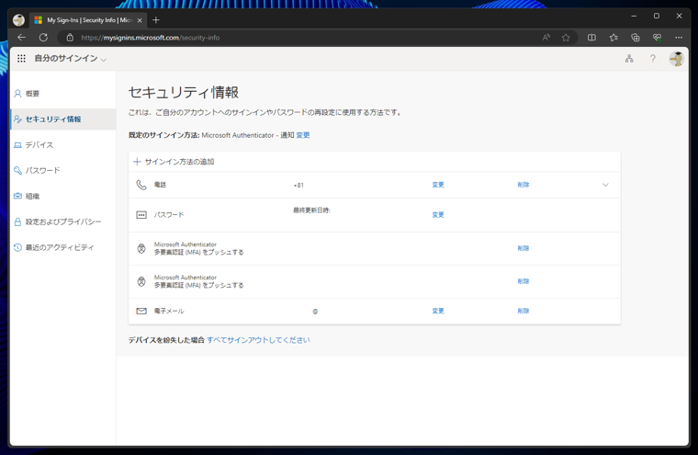This screenshot has width=698, height=455.
Task: Click すべてサインアウトしてください link
Action: tap(258, 340)
